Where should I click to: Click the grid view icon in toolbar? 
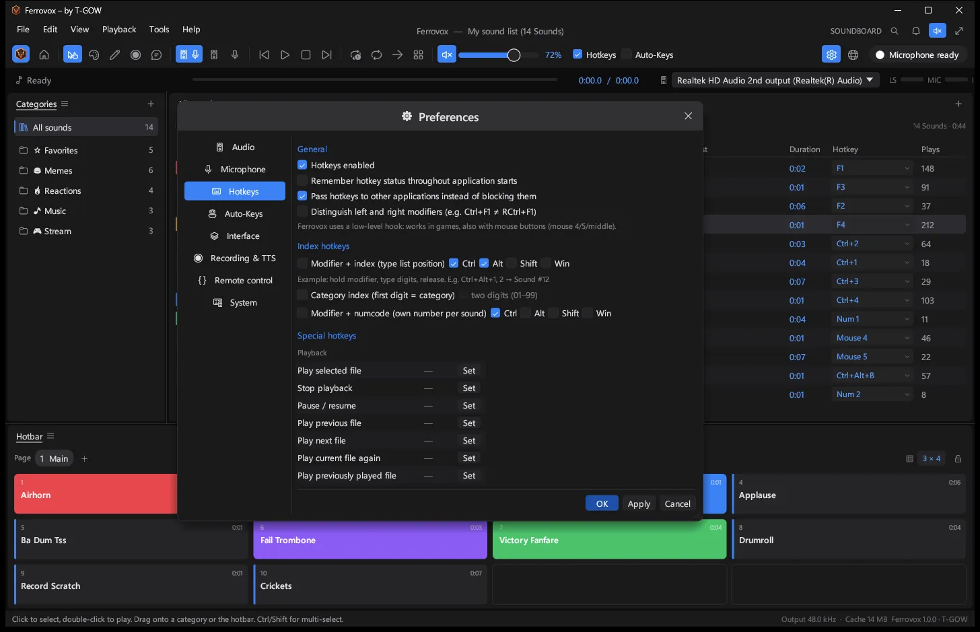[418, 55]
